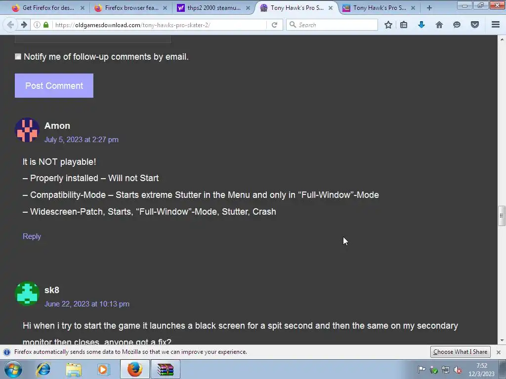The width and height of the screenshot is (506, 379).
Task: Open the Windows Start menu orb
Action: (13, 369)
